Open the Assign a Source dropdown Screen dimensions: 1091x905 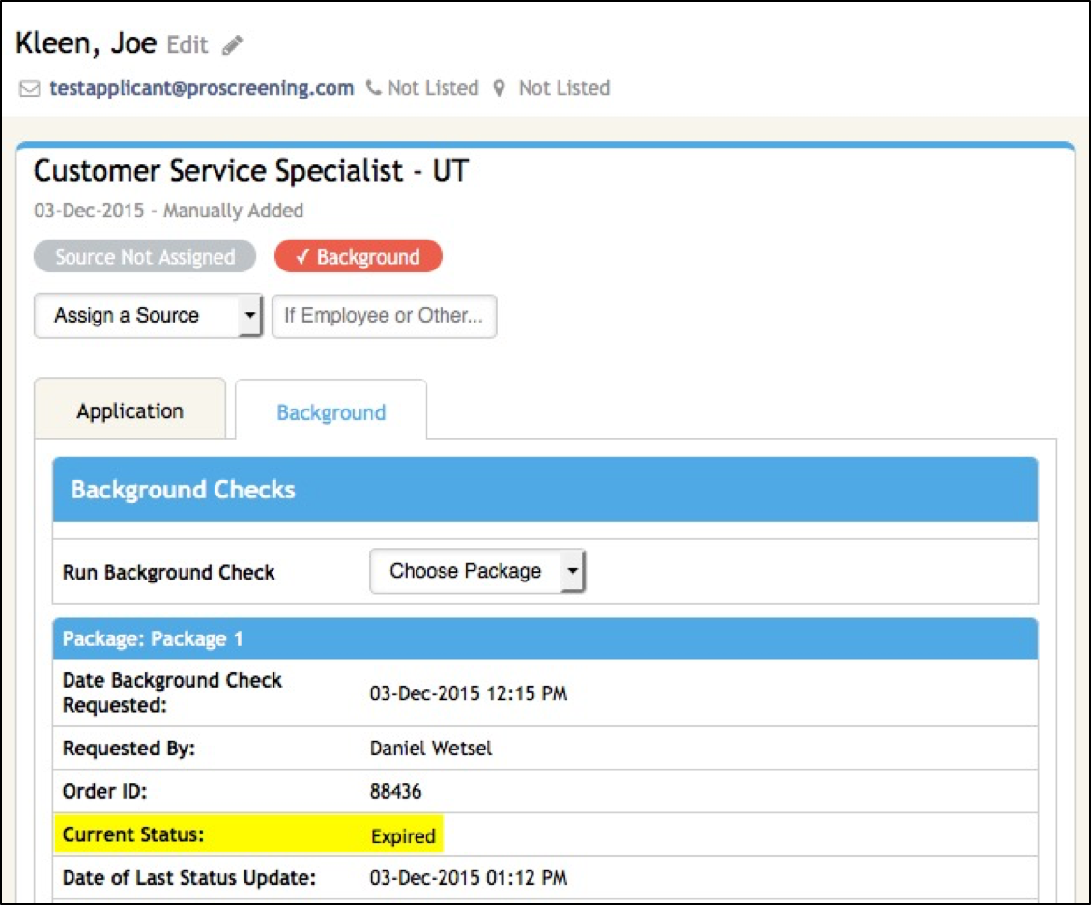point(147,315)
